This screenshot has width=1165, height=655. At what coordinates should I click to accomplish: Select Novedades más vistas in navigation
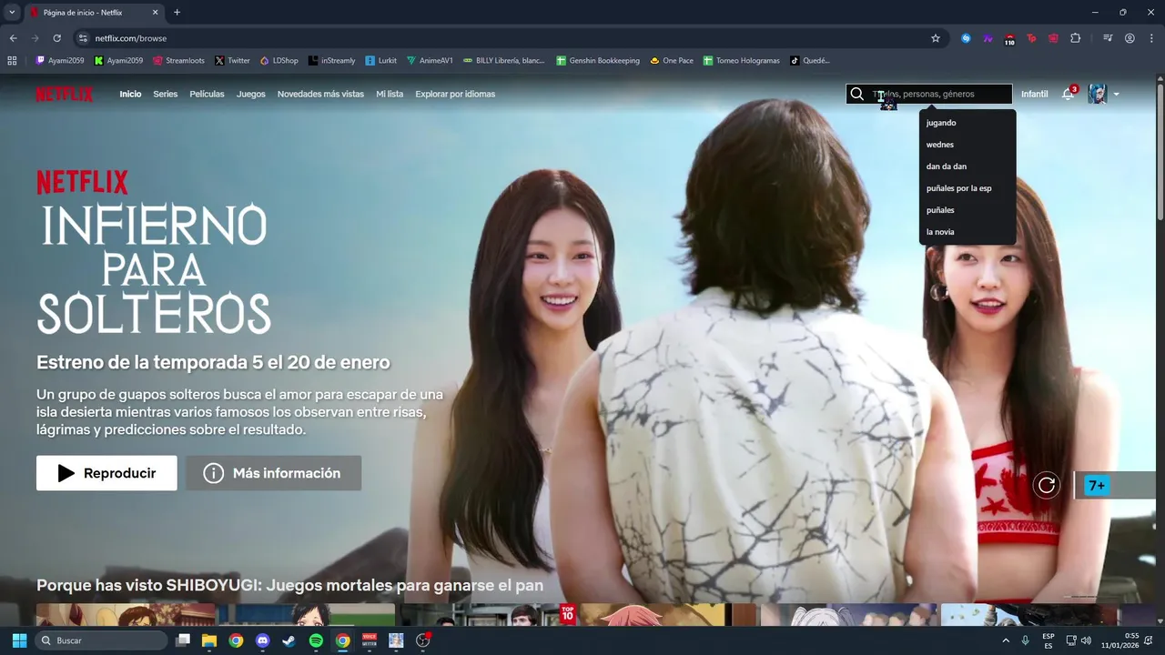tap(320, 94)
